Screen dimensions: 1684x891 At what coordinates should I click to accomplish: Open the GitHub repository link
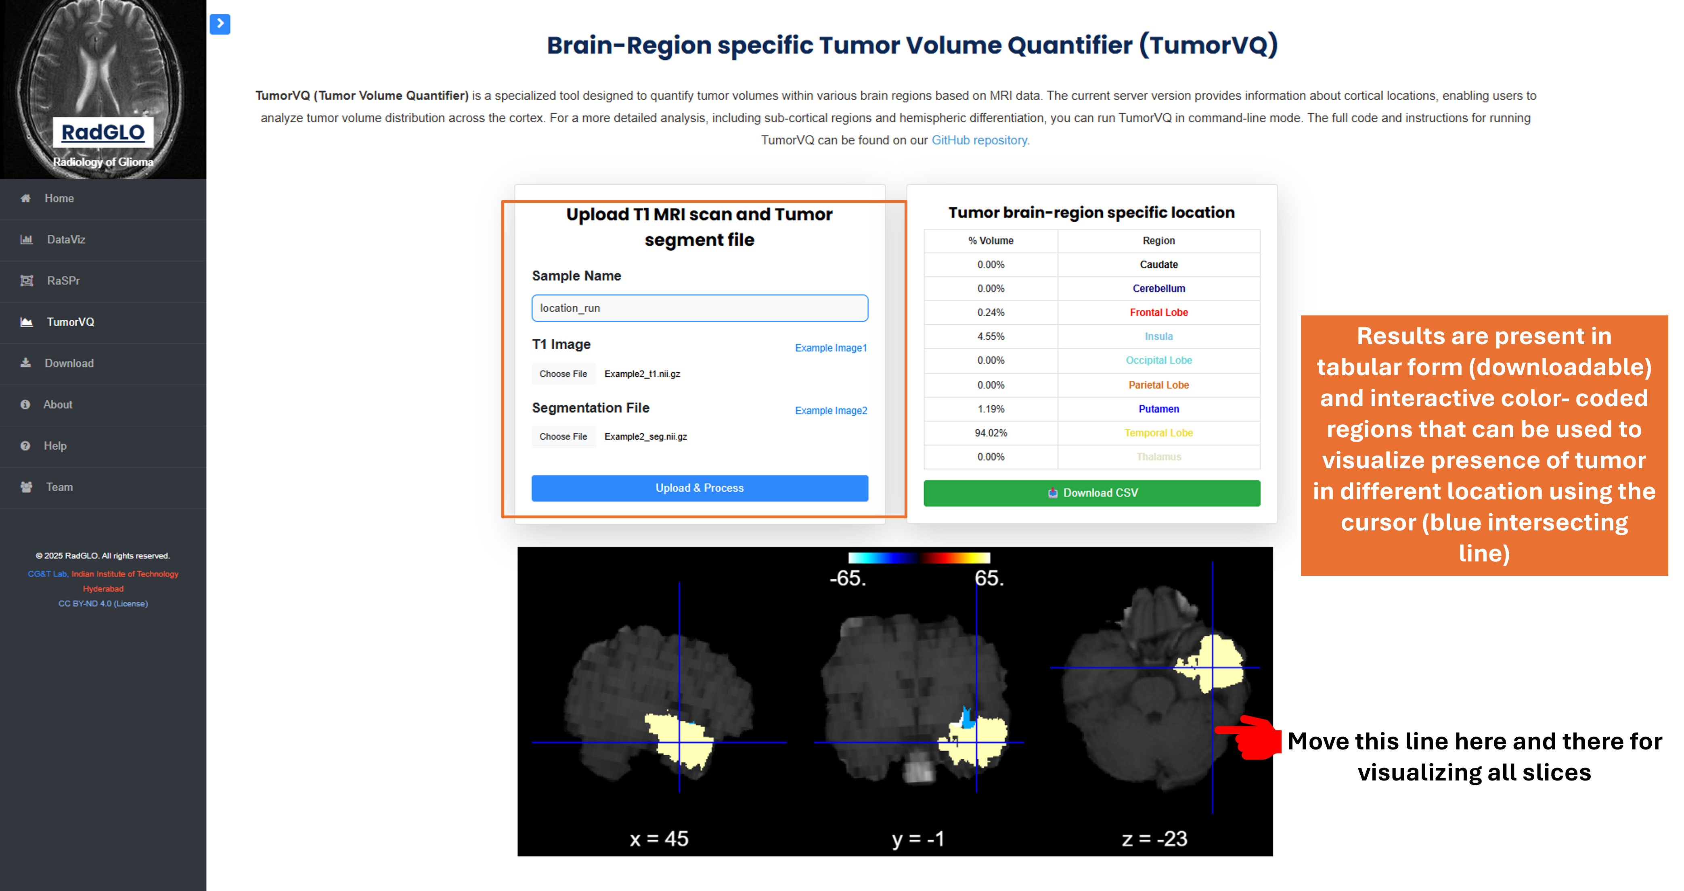[x=979, y=140]
